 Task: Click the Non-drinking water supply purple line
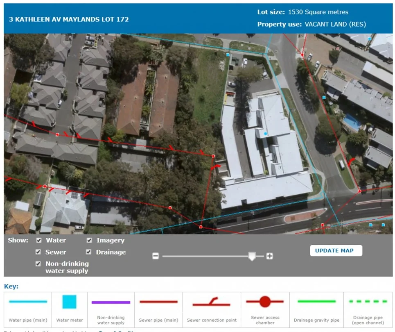coord(111,302)
